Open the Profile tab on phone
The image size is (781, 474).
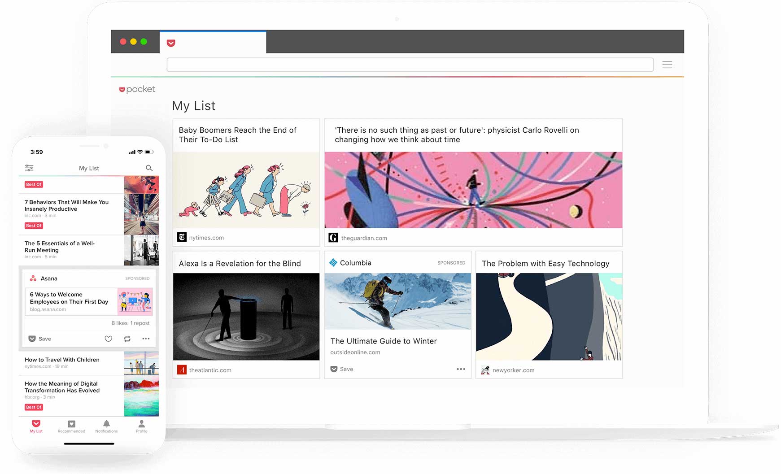coord(142,426)
